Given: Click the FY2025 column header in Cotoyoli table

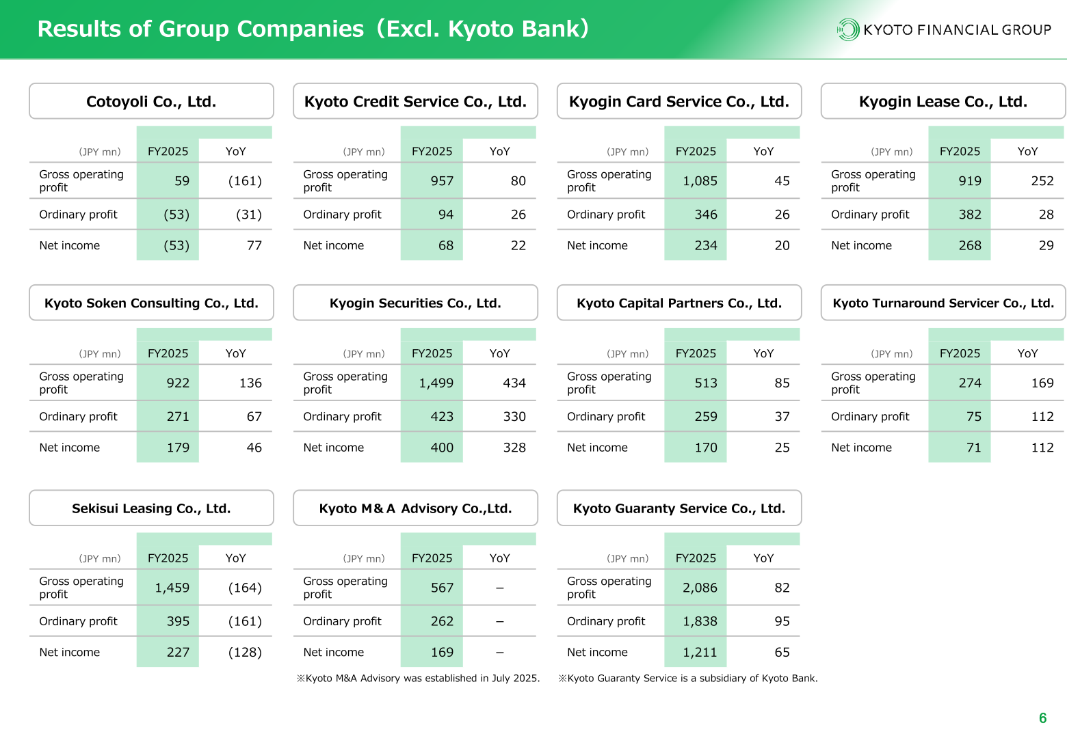Looking at the screenshot, I should tap(168, 152).
